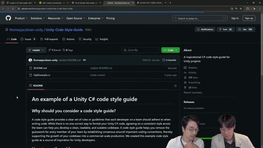The height and width of the screenshot is (148, 263).
Task: Click the thomasjacobsen-unity commit author avatar
Action: tap(30, 60)
